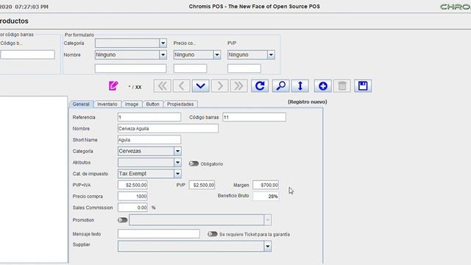
Task: Click the Beneficio Bruto 28% field
Action: point(266,197)
